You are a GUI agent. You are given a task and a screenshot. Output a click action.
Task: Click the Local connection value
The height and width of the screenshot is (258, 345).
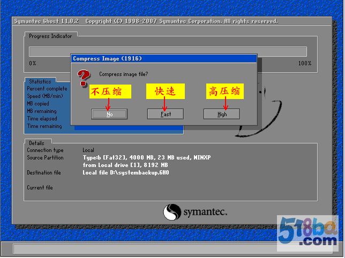point(88,150)
